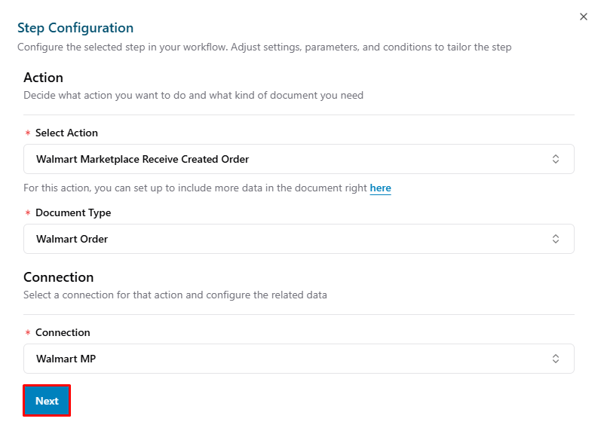Click the Next button

pyautogui.click(x=47, y=401)
